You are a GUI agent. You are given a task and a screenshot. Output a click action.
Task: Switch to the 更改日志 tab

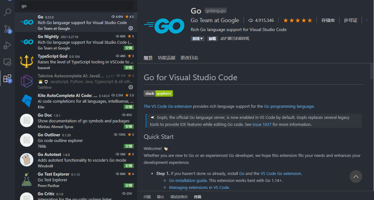(189, 58)
